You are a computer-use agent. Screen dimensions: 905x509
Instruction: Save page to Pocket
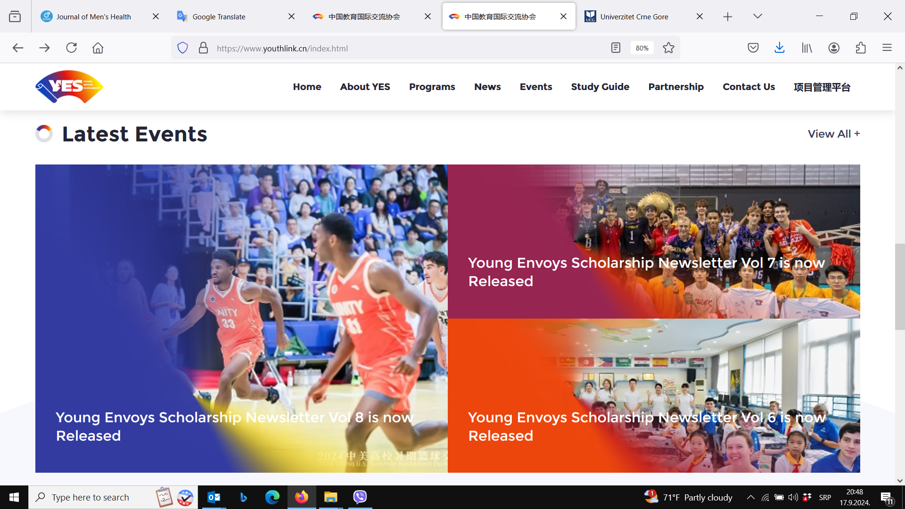[x=753, y=48]
